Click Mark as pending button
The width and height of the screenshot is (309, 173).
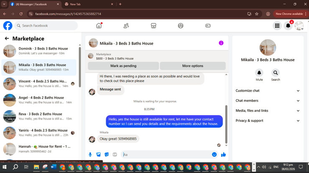click(x=123, y=66)
